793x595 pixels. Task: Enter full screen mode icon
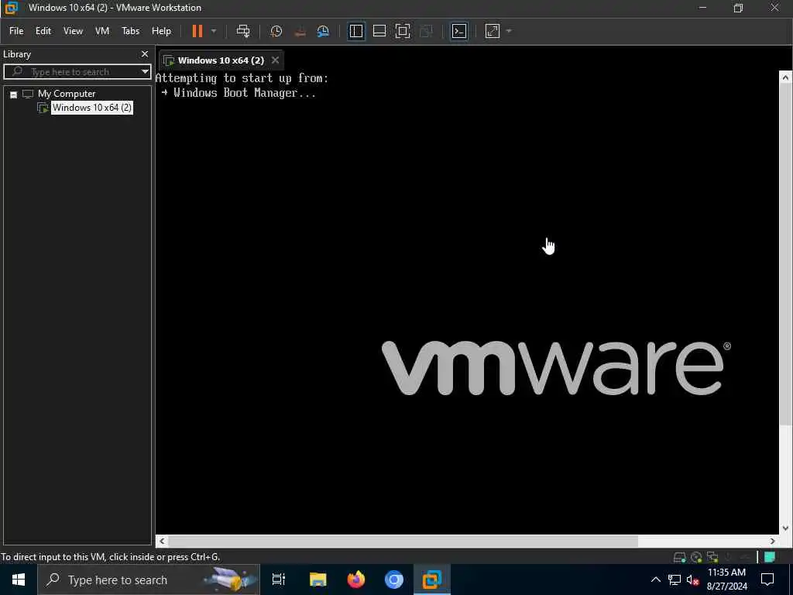[x=403, y=31]
